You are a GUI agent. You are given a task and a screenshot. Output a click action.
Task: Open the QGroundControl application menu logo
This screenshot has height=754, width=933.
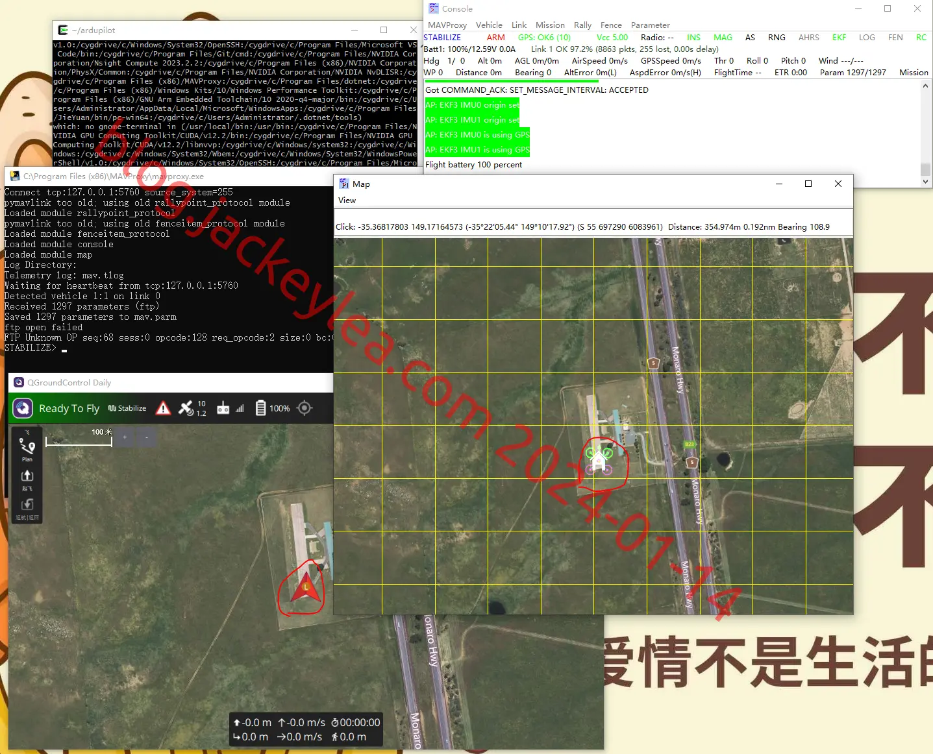pos(23,408)
